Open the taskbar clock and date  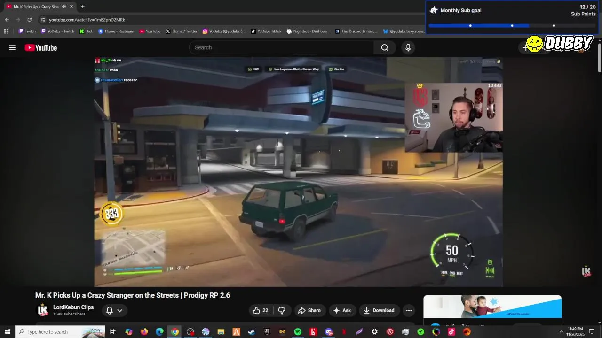(576, 332)
